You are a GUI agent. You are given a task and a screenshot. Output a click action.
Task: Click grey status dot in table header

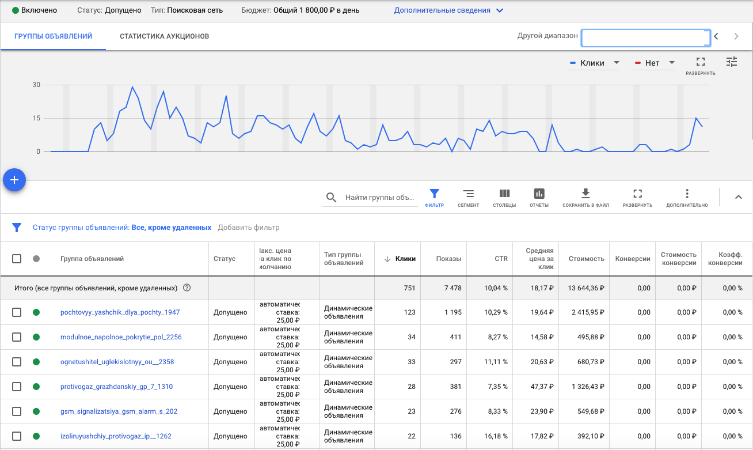click(x=36, y=259)
